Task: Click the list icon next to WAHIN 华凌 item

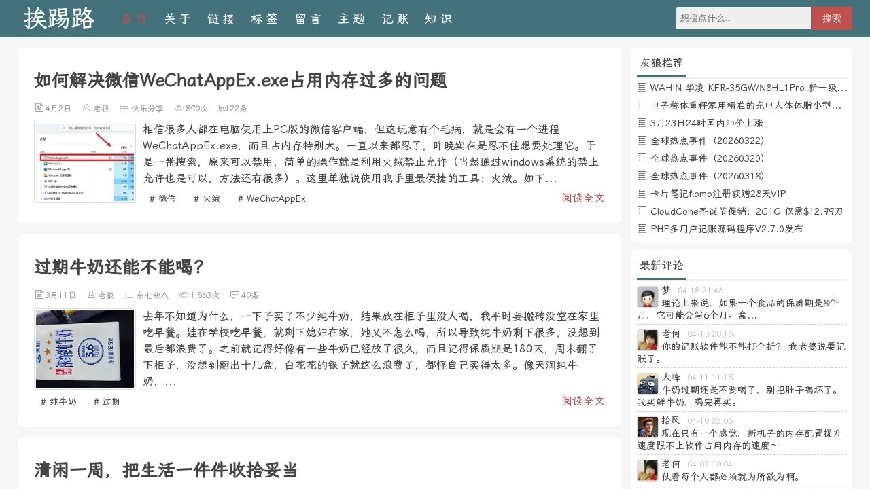Action: coord(642,88)
